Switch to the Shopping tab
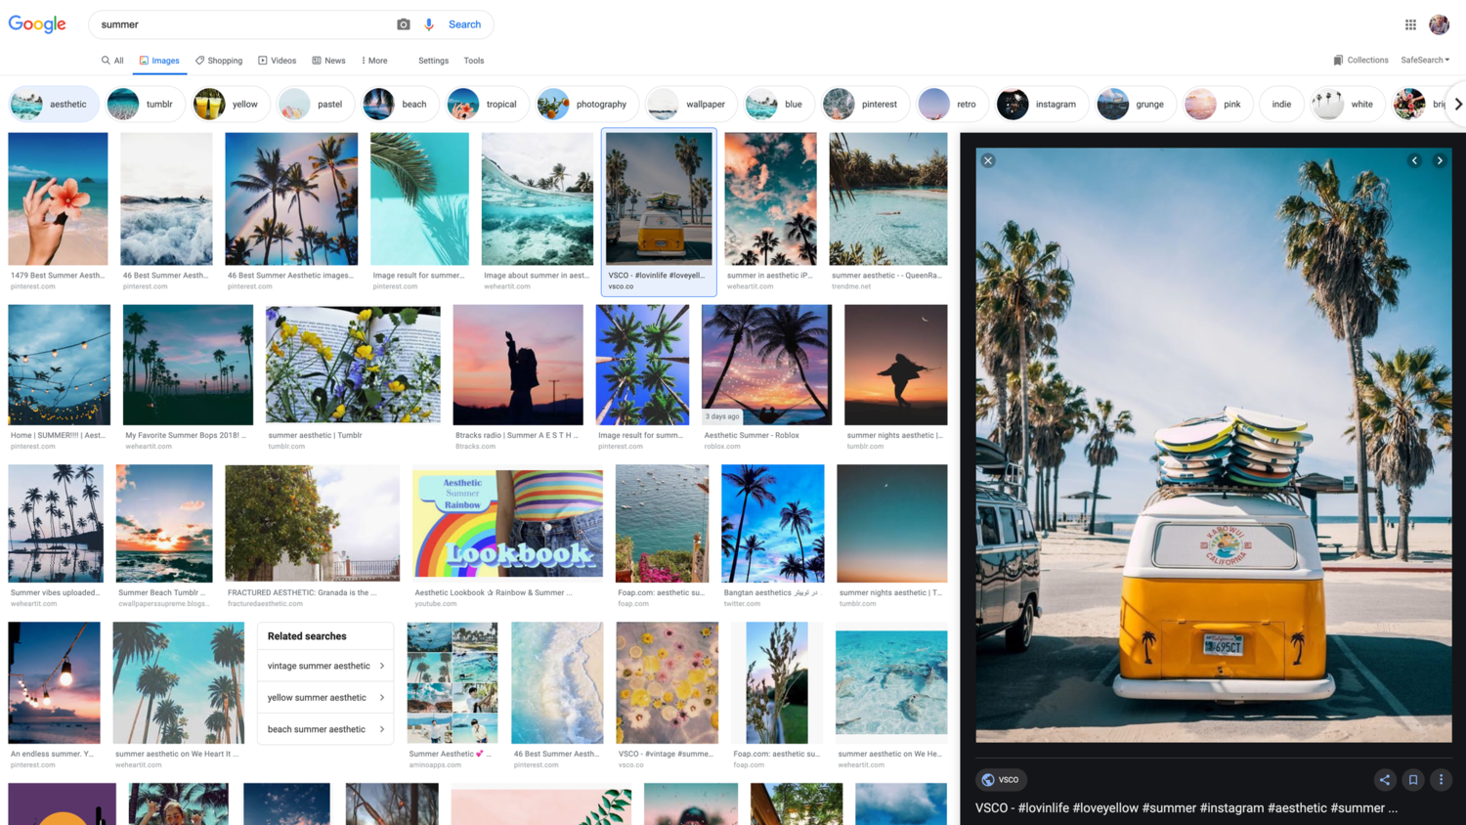This screenshot has height=825, width=1466. pyautogui.click(x=219, y=61)
